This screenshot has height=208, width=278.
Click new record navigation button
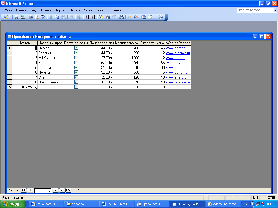click(68, 190)
